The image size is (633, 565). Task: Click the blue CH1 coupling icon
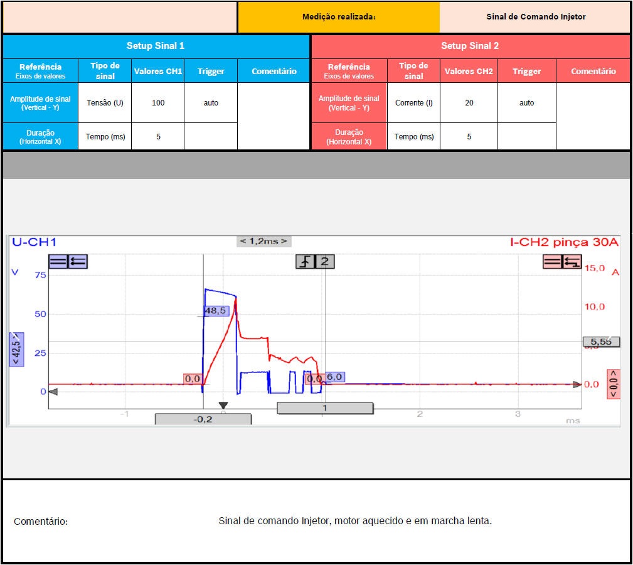[58, 262]
